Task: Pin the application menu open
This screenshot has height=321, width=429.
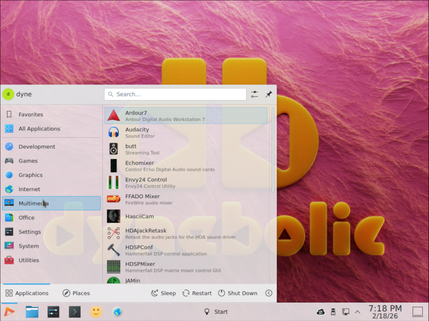Action: point(268,94)
